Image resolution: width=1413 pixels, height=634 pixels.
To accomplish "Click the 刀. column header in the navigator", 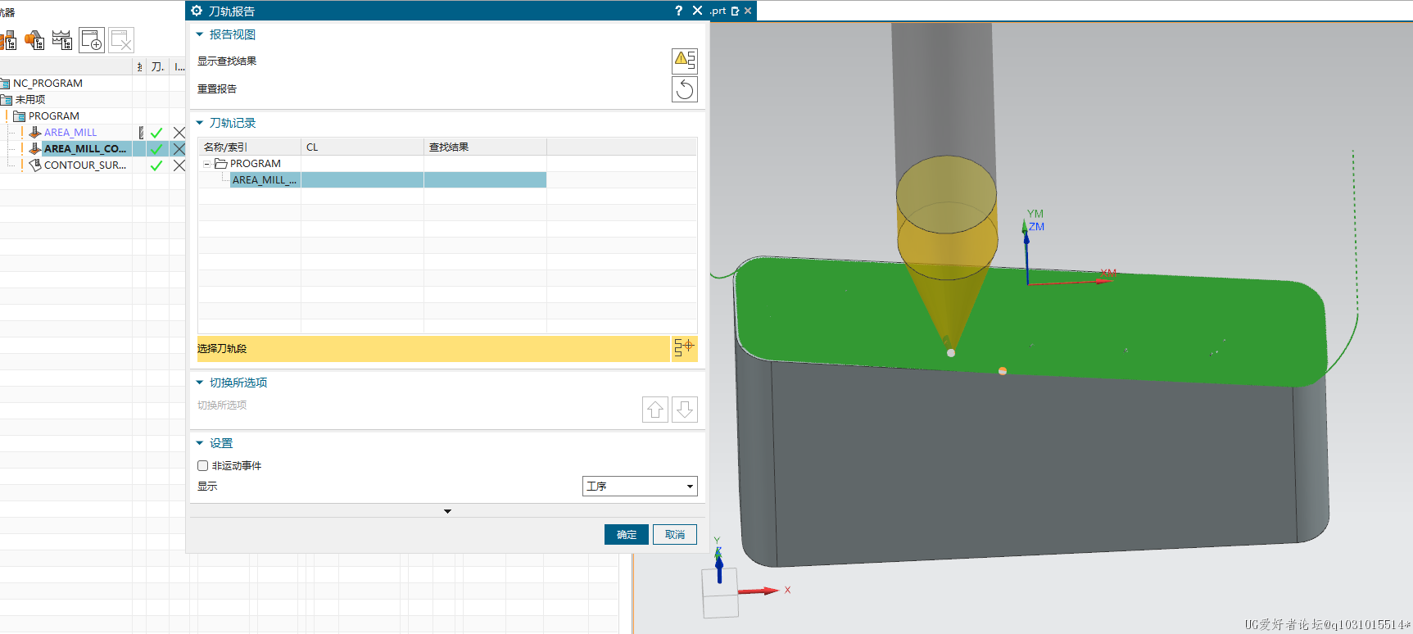I will 158,66.
